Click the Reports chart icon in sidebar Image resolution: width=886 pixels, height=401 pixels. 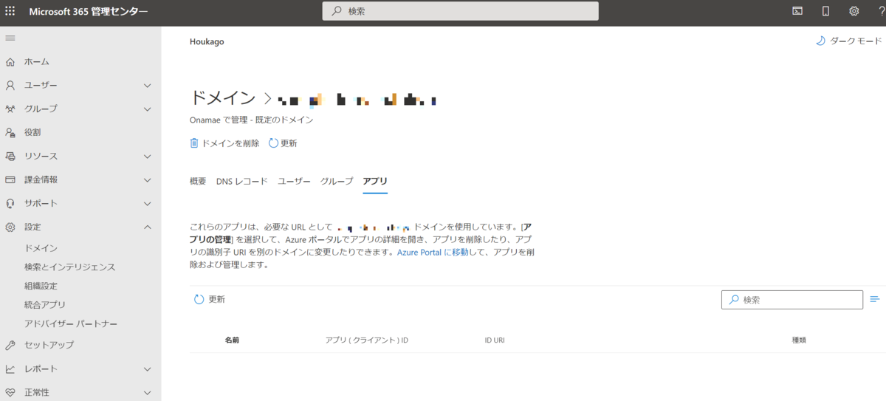10,369
